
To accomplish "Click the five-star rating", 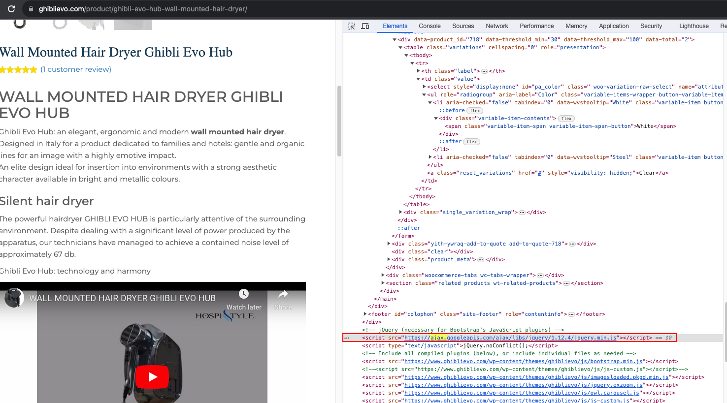I will click(x=19, y=69).
